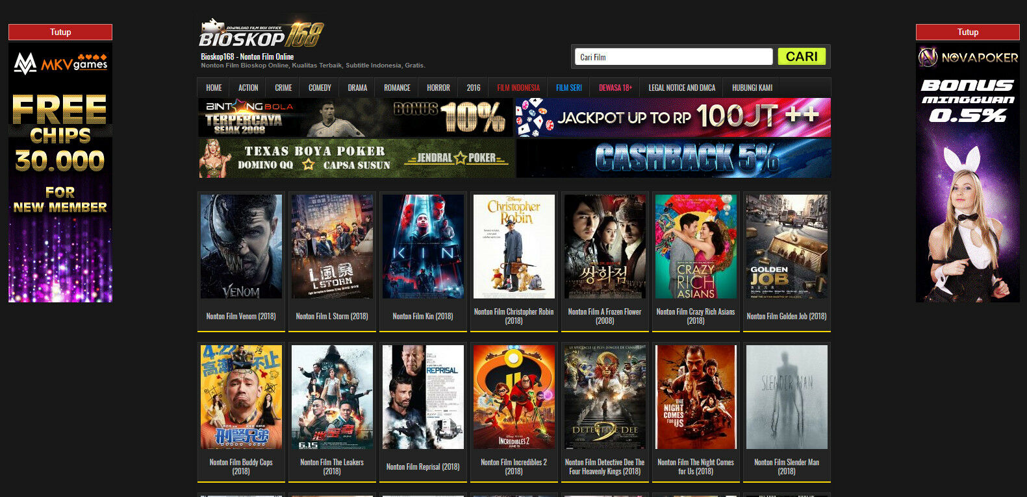Click 'Nonton Film Buddy Cops (2018)' link
The width and height of the screenshot is (1027, 497).
[x=241, y=467]
